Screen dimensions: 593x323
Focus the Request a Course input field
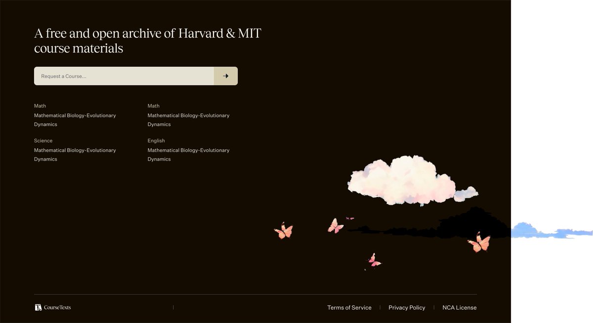124,76
